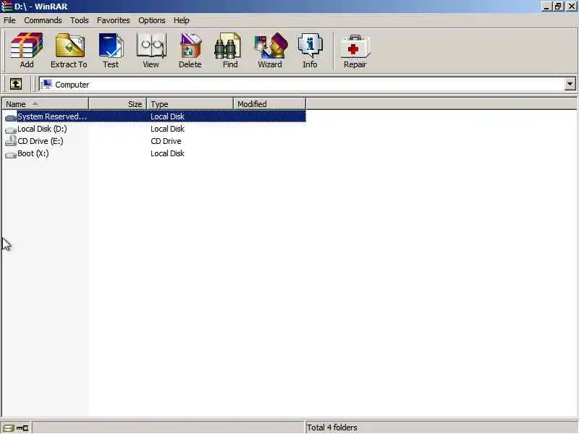Sort by the Modified column header
Screen dimensions: 579x434
(x=269, y=104)
